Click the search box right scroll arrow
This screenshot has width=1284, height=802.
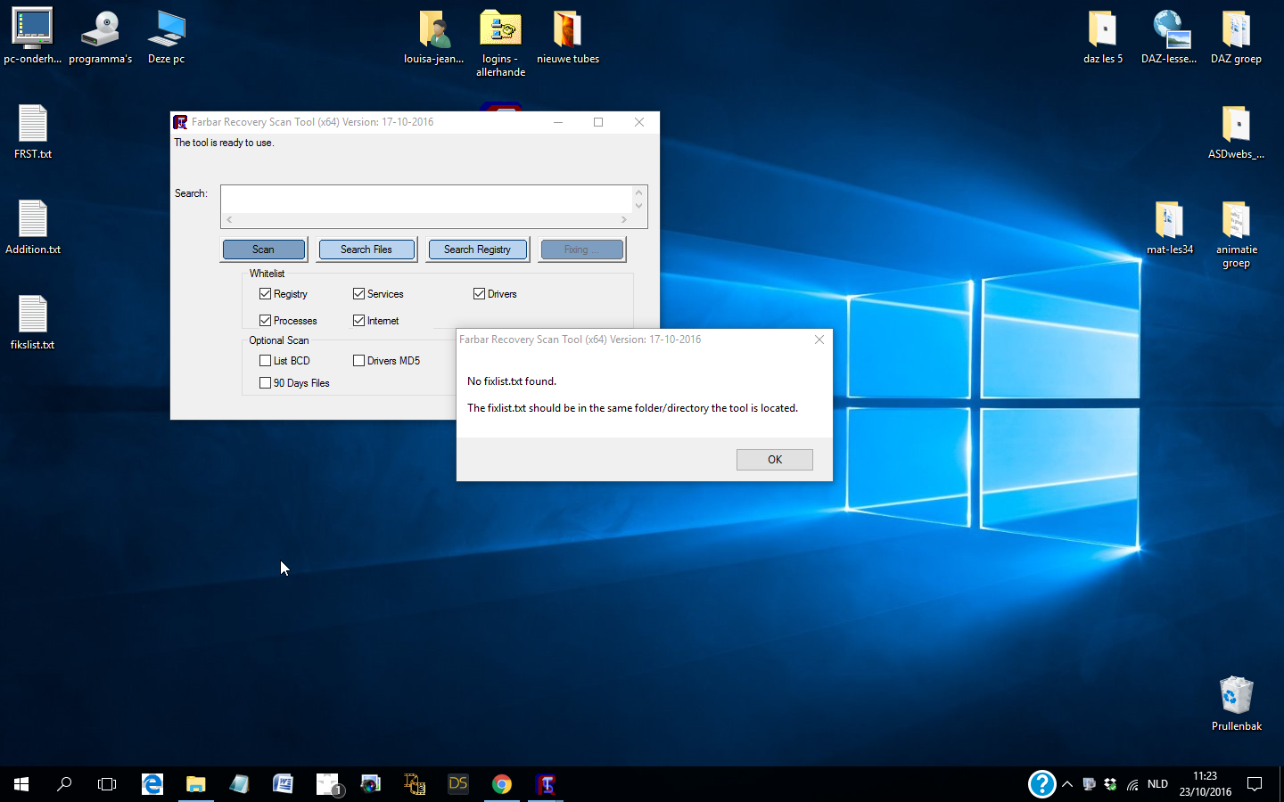point(623,219)
